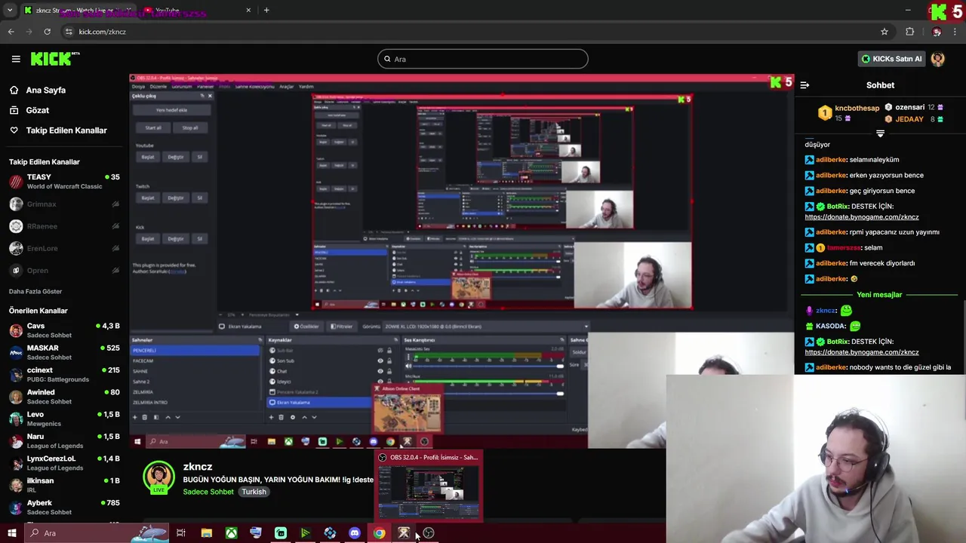Switch to the Albion Online taskbar icon
966x543 pixels.
404,533
